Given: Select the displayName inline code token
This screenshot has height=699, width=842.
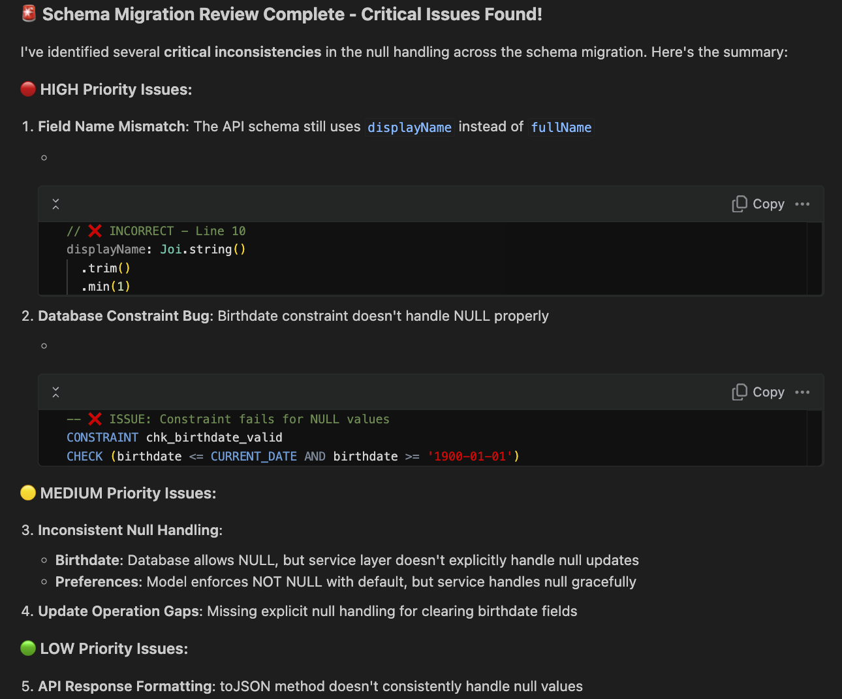Looking at the screenshot, I should [409, 127].
